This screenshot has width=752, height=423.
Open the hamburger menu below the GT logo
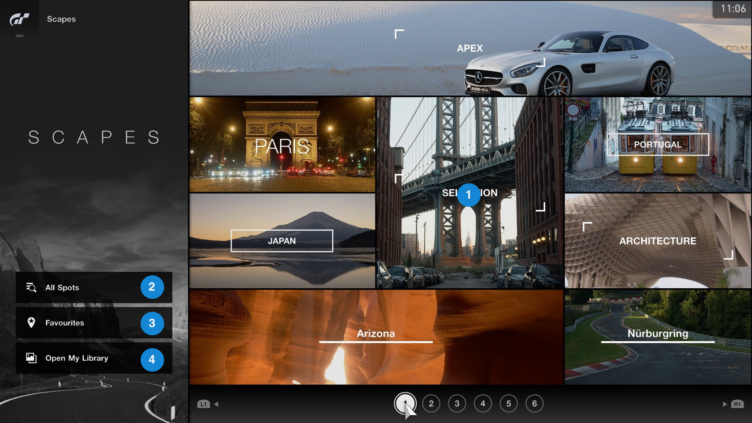pos(20,35)
